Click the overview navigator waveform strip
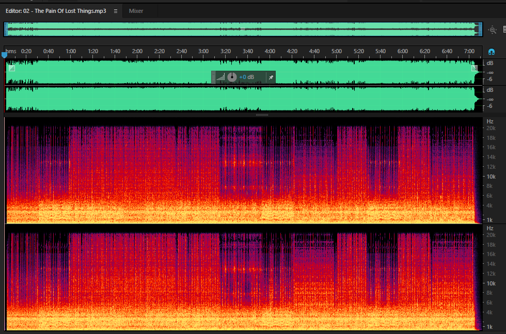Screen dimensions: 506x334 coord(243,29)
